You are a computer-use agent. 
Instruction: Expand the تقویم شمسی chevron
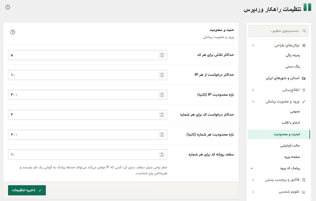(253, 192)
